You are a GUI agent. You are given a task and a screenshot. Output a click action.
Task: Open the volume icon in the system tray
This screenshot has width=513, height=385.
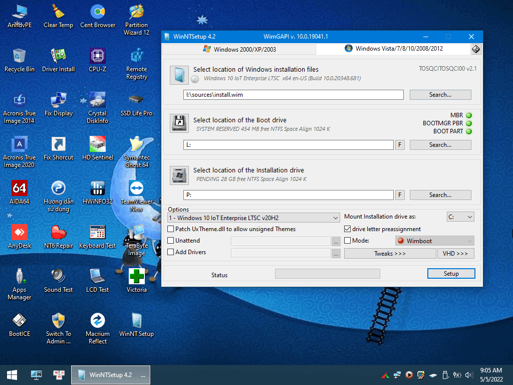469,375
